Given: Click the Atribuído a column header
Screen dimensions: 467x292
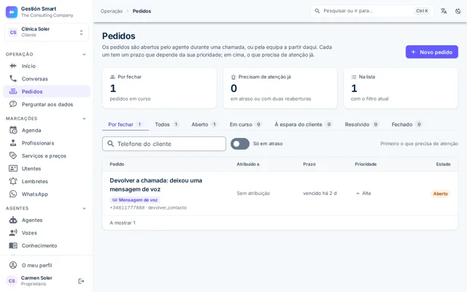Looking at the screenshot, I should tap(248, 164).
